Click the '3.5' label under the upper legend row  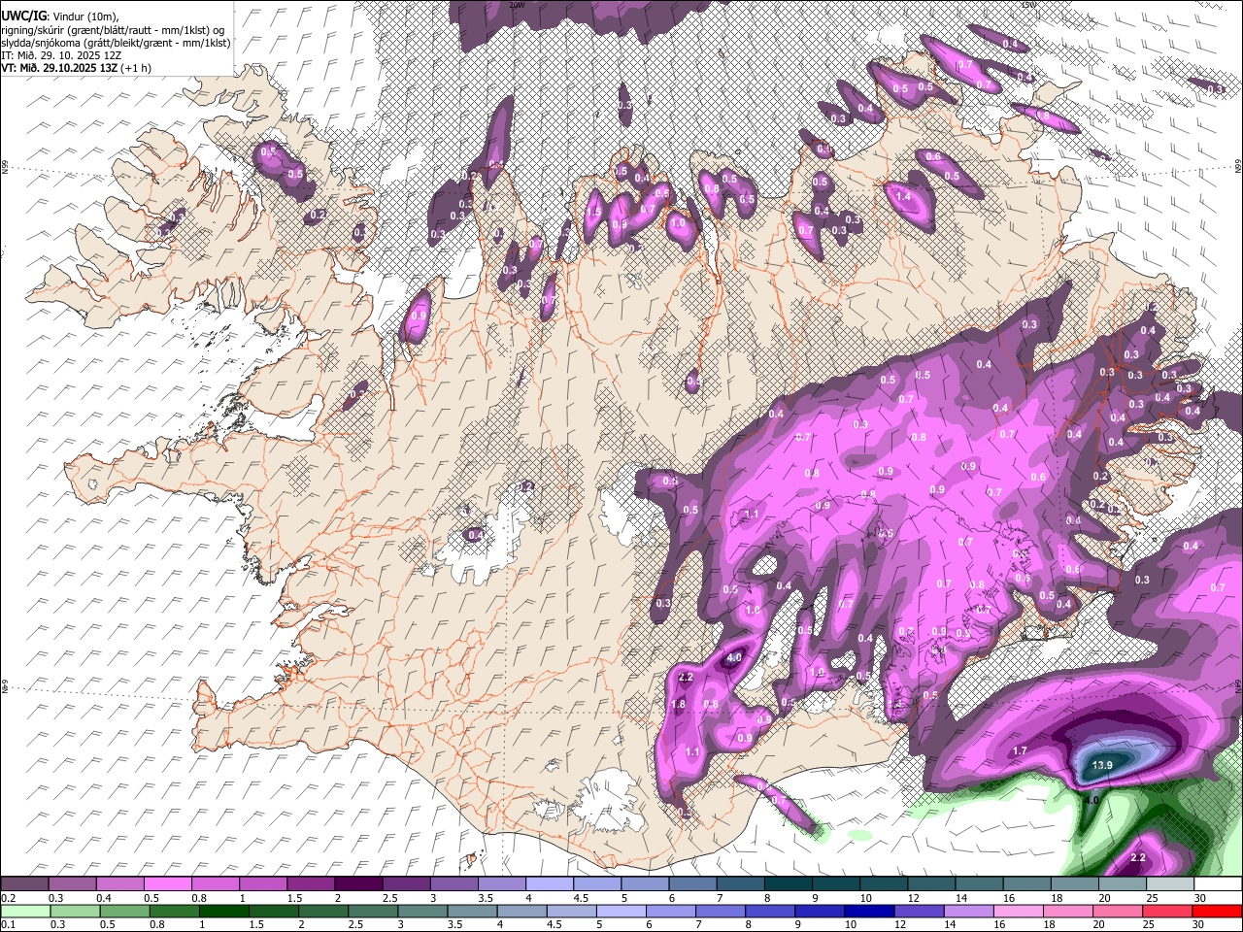click(x=485, y=898)
